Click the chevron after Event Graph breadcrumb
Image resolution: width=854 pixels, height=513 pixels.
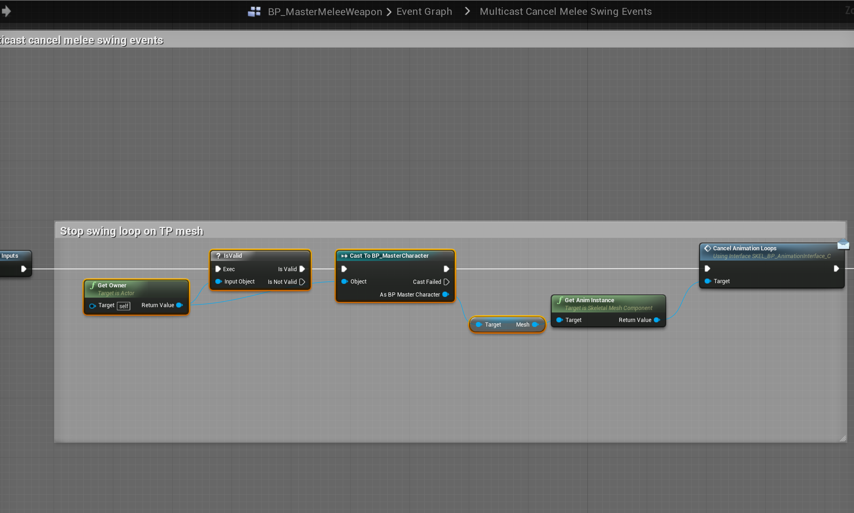[x=467, y=11]
